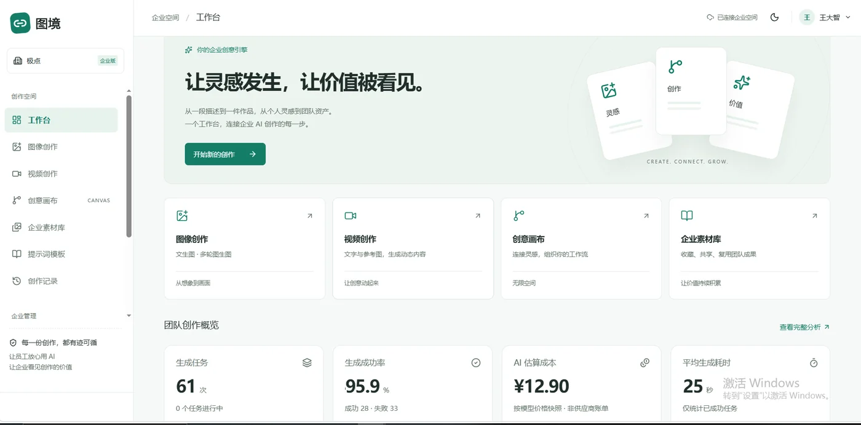
Task: Open 创作记录 in the sidebar
Action: tap(61, 281)
